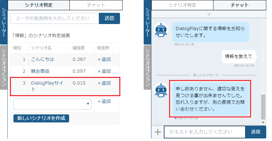Expand the scenario selection dropdown

click(x=52, y=104)
